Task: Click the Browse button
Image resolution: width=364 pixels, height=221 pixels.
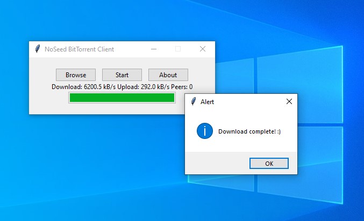Action: click(76, 75)
